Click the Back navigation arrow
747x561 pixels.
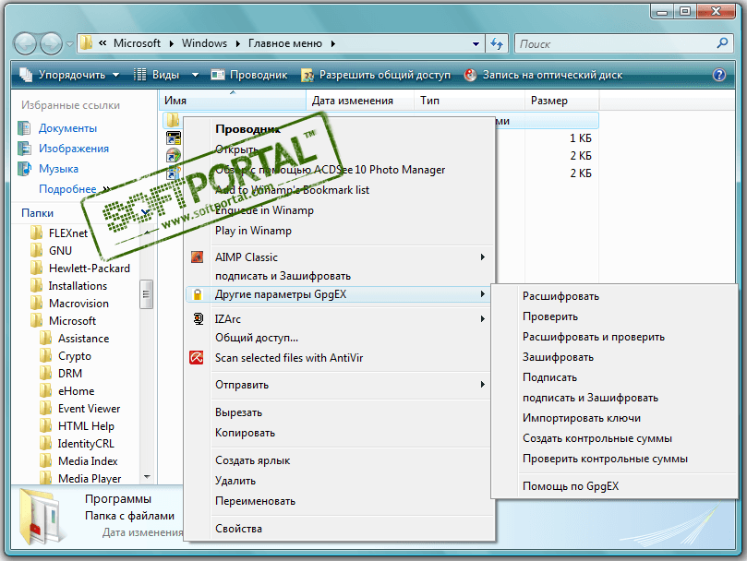pyautogui.click(x=25, y=43)
